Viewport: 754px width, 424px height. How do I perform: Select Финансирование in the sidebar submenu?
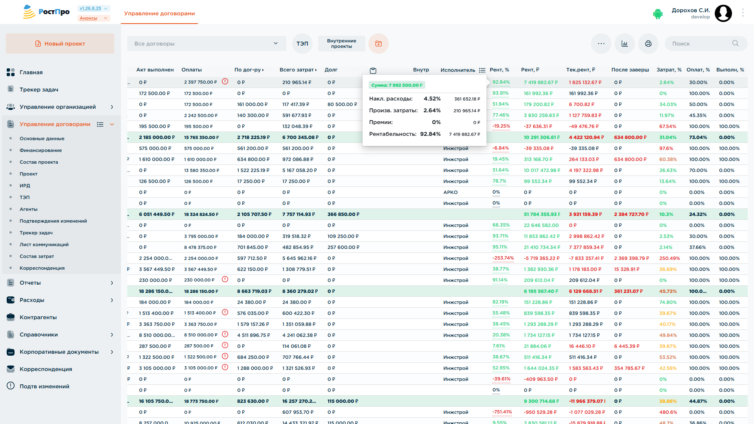coord(41,150)
